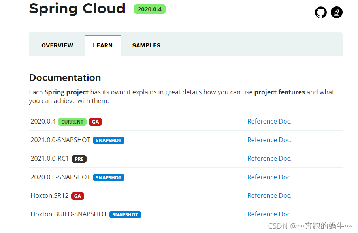Open the Stack Overflow icon link
Screen dimensions: 358x233
point(337,12)
